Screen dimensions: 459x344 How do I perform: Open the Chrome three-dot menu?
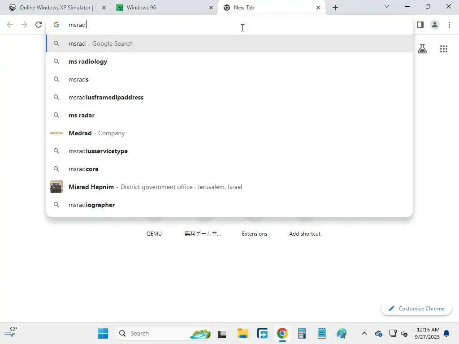449,25
